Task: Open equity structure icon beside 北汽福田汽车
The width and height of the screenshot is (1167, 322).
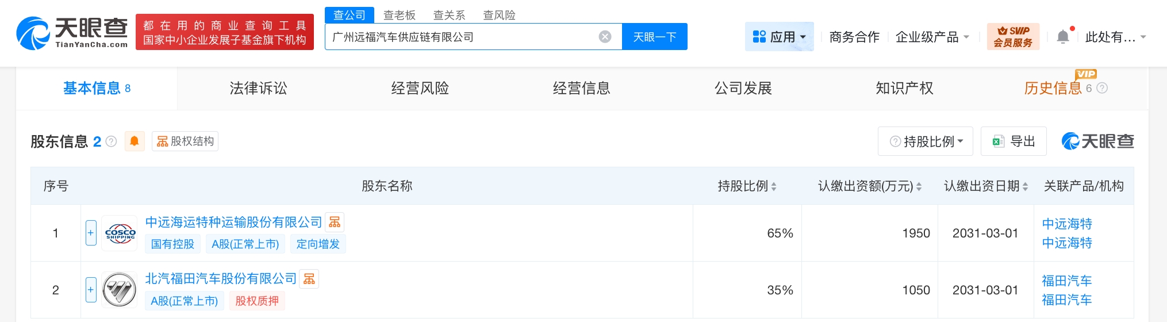Action: pos(309,279)
